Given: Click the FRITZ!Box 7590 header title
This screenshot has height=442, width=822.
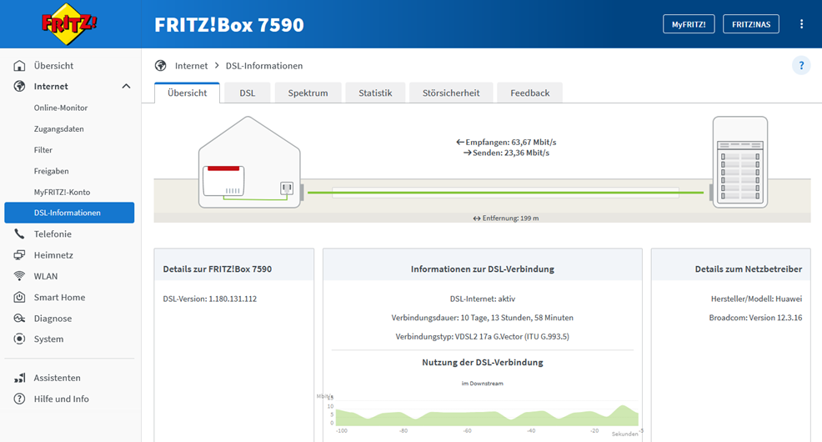Looking at the screenshot, I should (229, 25).
